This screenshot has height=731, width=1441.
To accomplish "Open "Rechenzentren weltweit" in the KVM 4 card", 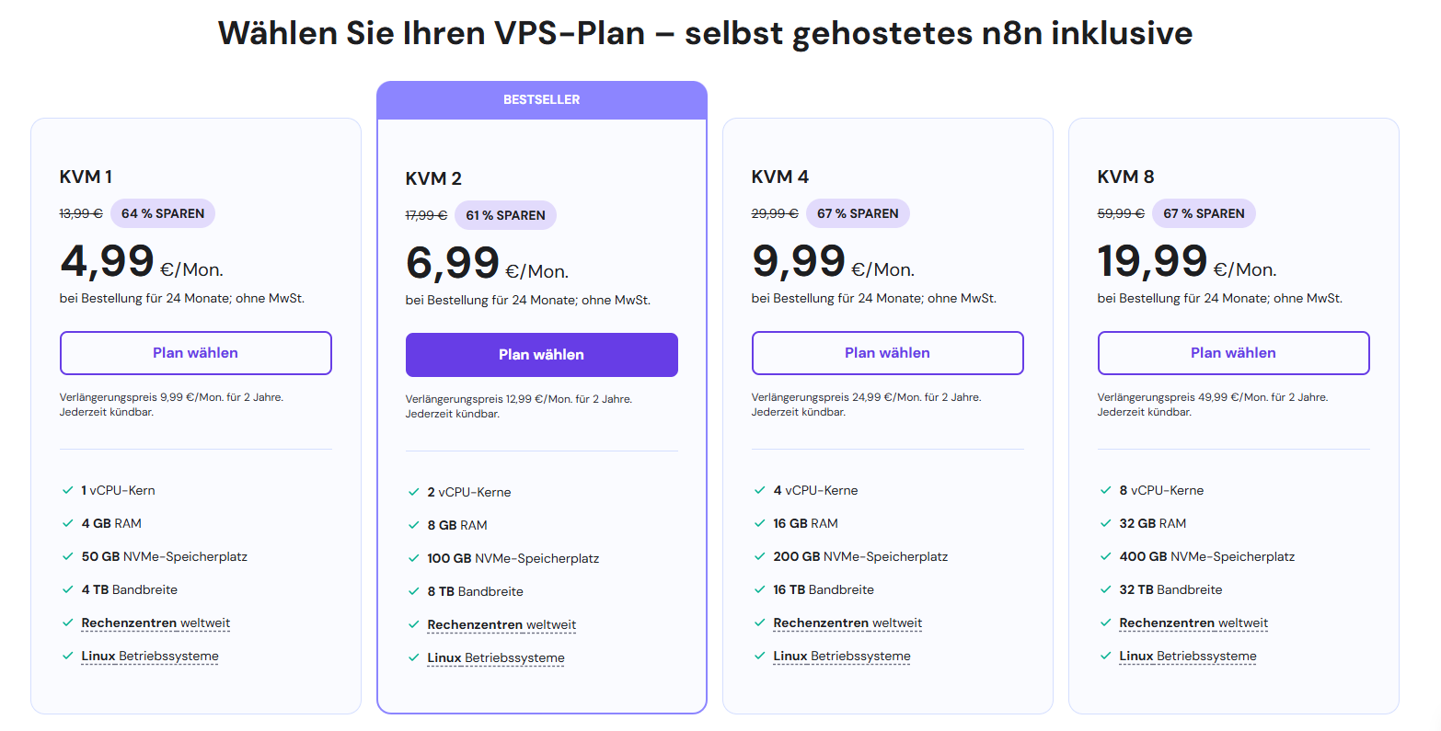I will click(847, 622).
